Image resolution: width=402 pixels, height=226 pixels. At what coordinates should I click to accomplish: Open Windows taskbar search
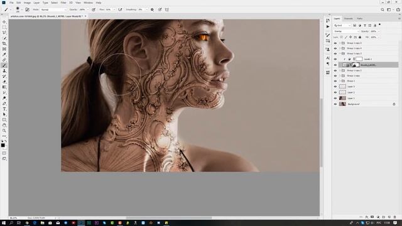(x=11, y=223)
